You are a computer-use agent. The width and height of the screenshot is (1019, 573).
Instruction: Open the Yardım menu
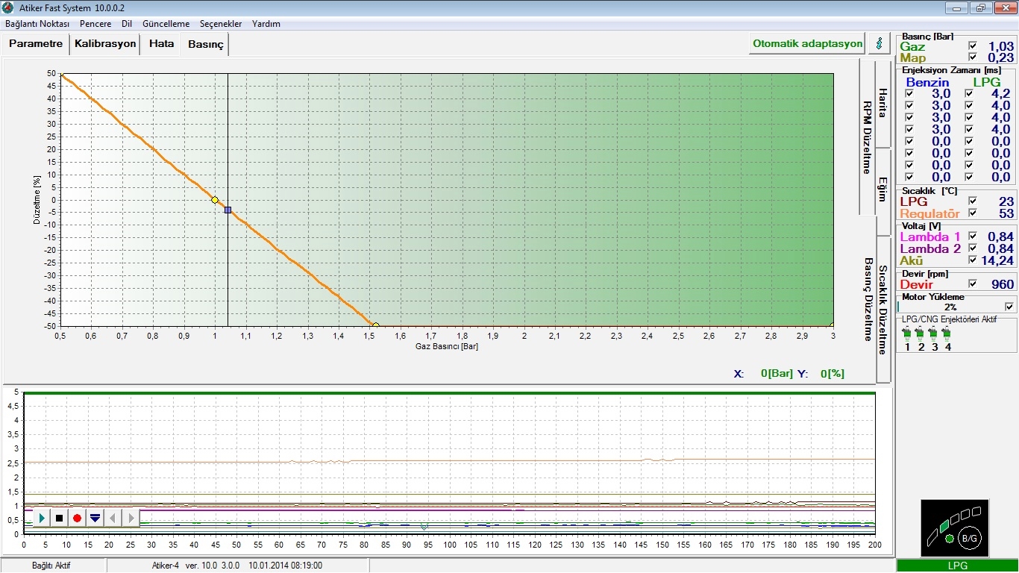266,24
